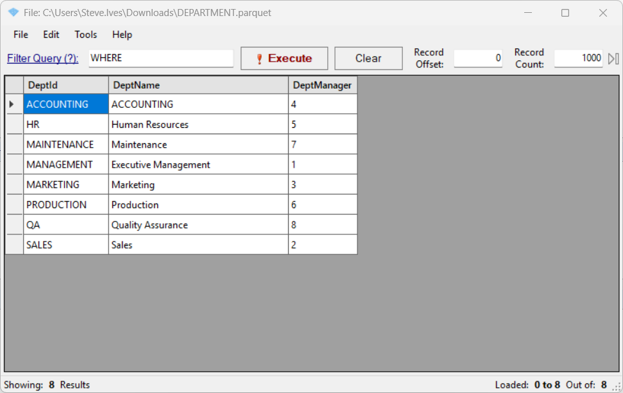Select the Human Resources cell

point(198,125)
